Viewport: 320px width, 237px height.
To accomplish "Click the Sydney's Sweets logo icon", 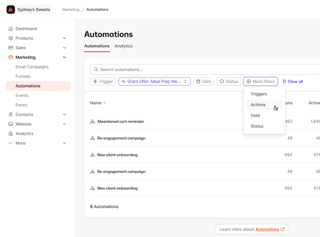I will [11, 10].
